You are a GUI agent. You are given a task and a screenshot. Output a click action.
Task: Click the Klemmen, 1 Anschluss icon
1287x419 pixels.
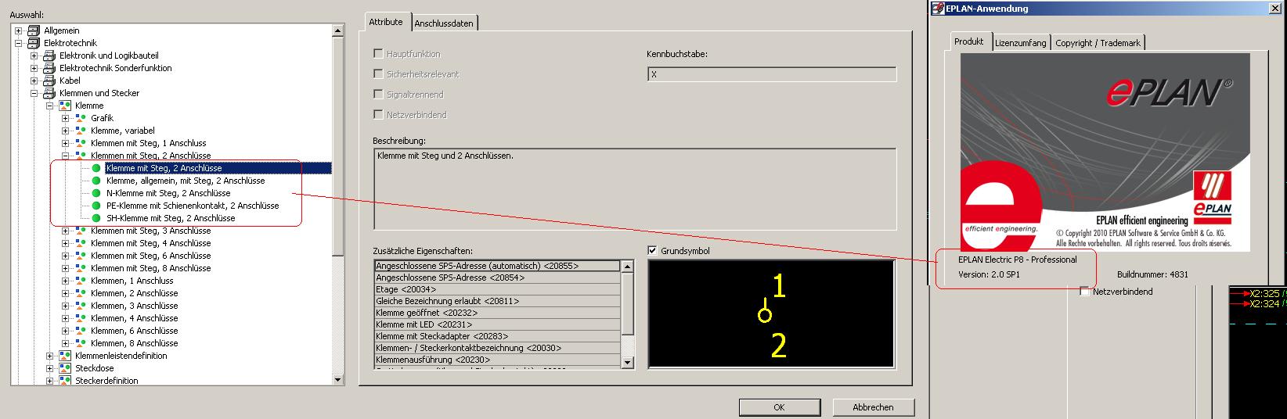pyautogui.click(x=81, y=281)
